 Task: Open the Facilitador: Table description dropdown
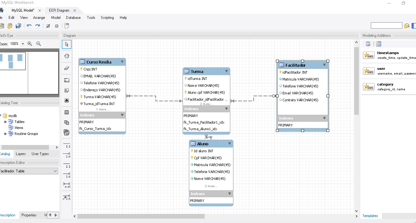click(x=56, y=171)
